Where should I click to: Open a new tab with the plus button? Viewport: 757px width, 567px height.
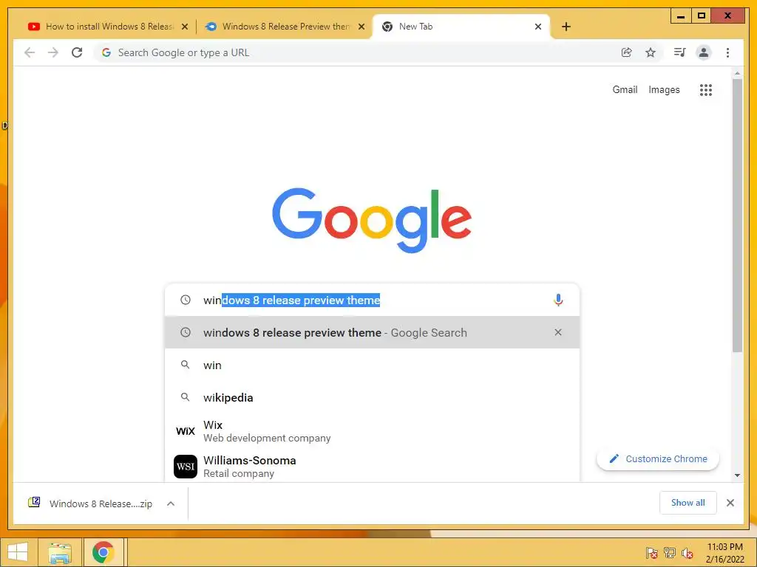[566, 27]
